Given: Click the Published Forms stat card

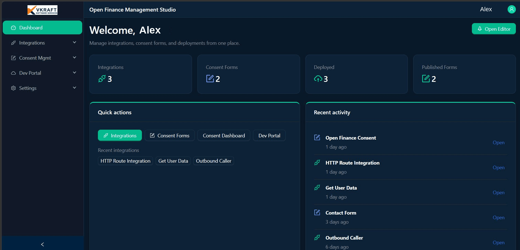Looking at the screenshot, I should 464,74.
